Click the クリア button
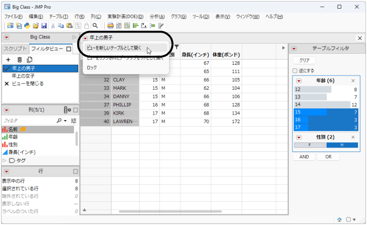 coord(304,60)
